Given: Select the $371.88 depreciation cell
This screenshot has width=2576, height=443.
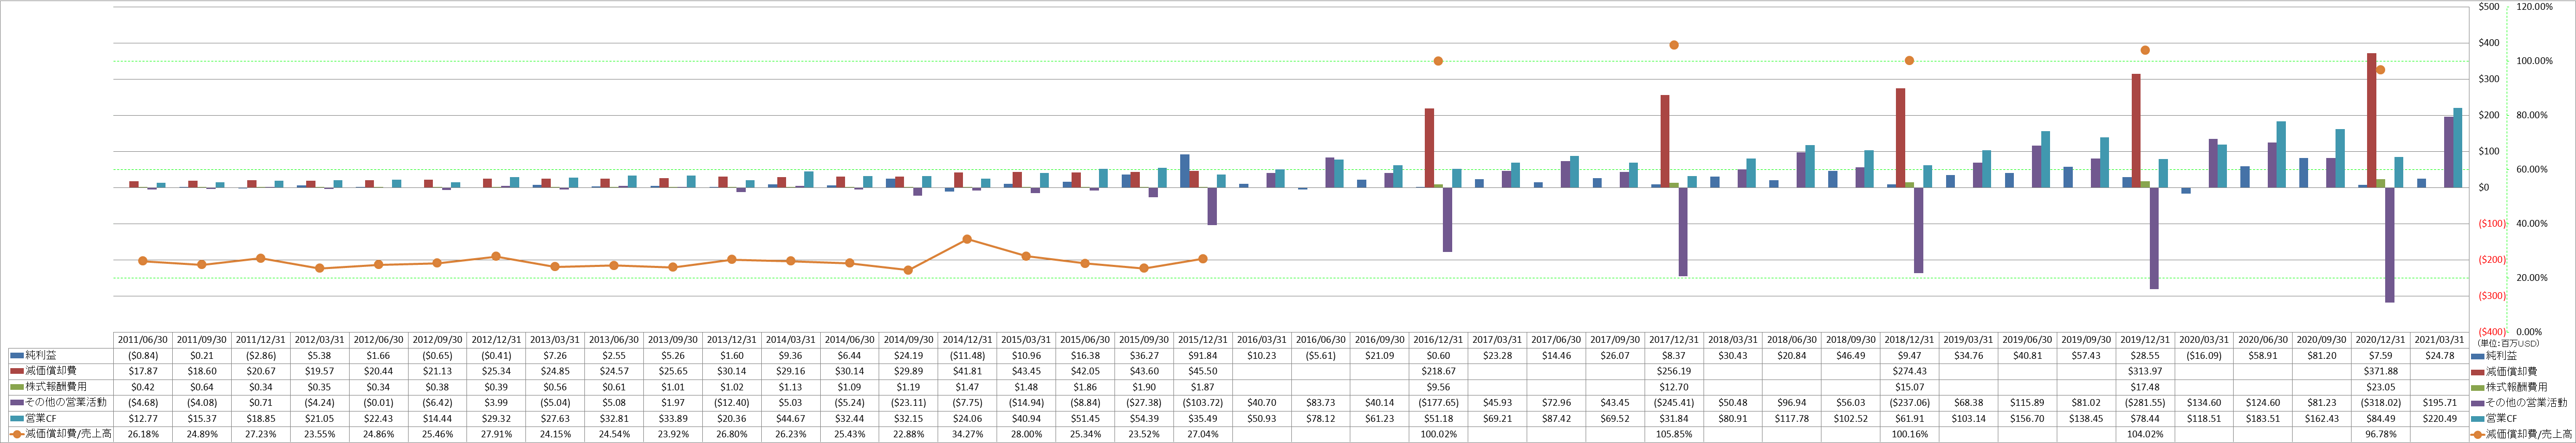Looking at the screenshot, I should 2380,371.
